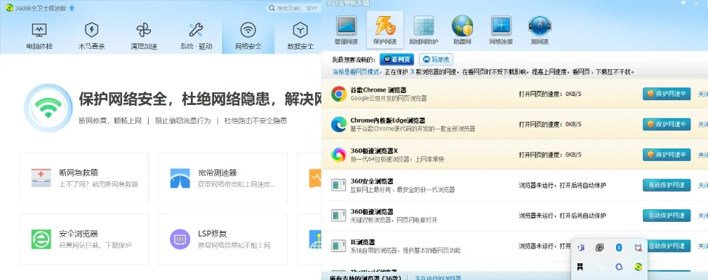708x280 pixels.
Task: Open Microsoft Teams from tray overflow
Action: tap(581, 247)
